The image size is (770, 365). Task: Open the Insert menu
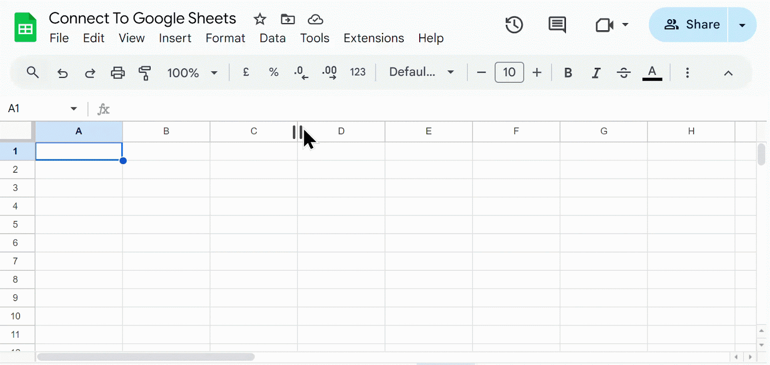(175, 38)
